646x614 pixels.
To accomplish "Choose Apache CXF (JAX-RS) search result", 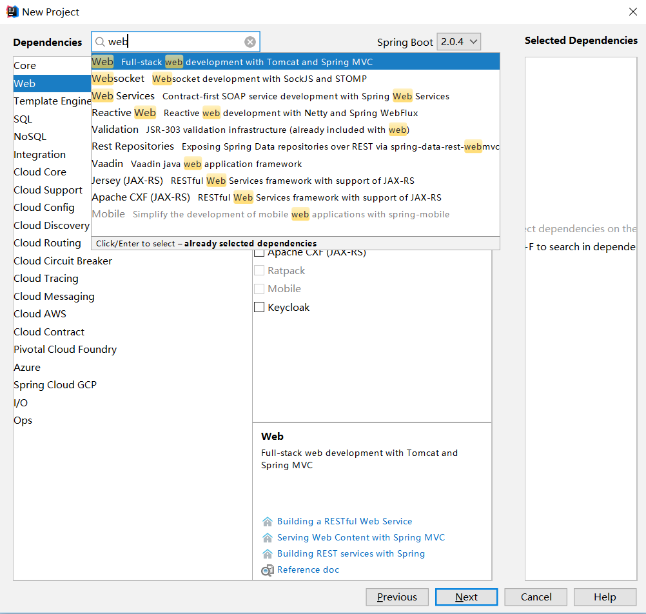I will 295,198.
